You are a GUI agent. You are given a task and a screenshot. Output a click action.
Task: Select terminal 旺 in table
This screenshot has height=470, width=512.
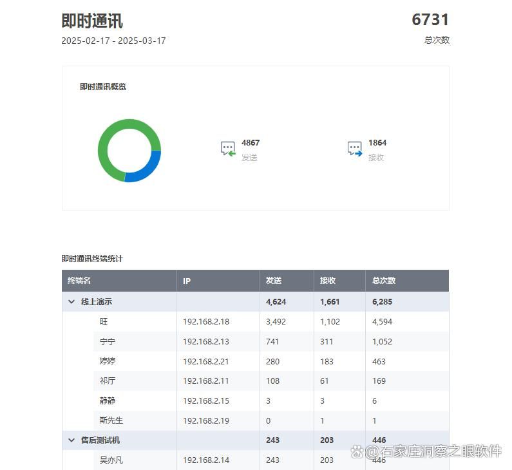click(104, 322)
